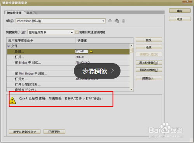Collapse the 文件 menu group

[x=9, y=46]
